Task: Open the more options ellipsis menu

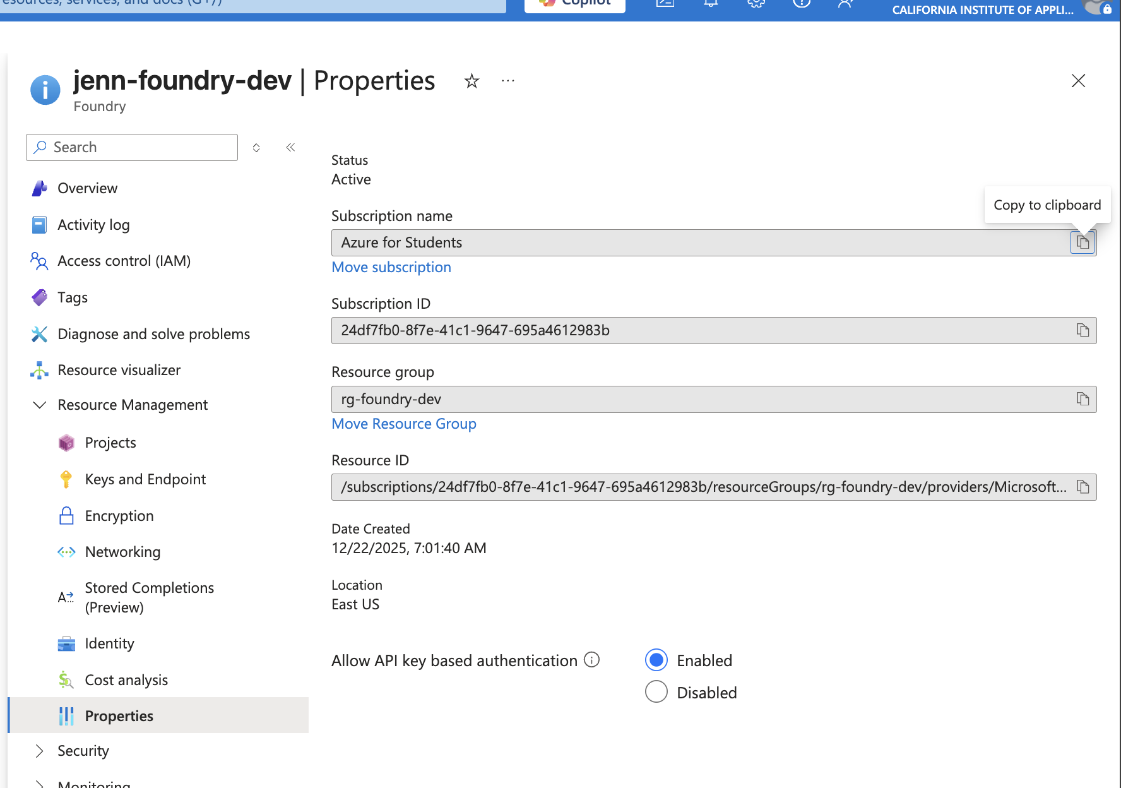Action: point(508,81)
